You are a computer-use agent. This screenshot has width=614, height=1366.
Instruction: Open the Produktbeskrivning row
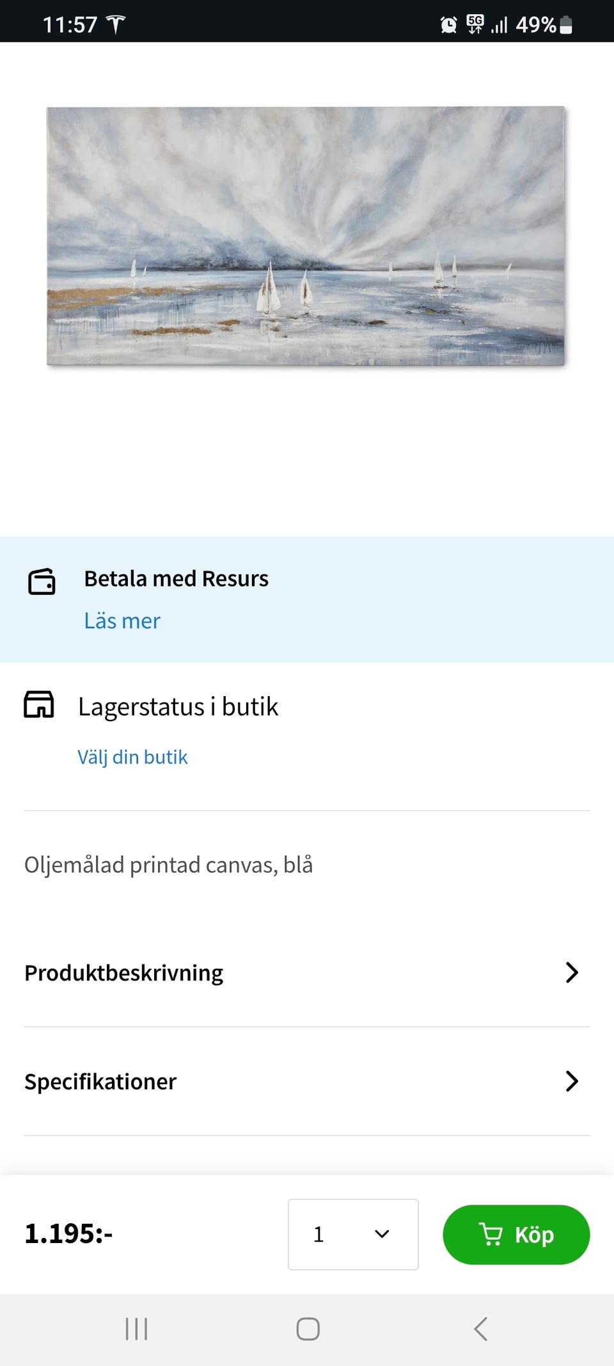click(x=124, y=973)
